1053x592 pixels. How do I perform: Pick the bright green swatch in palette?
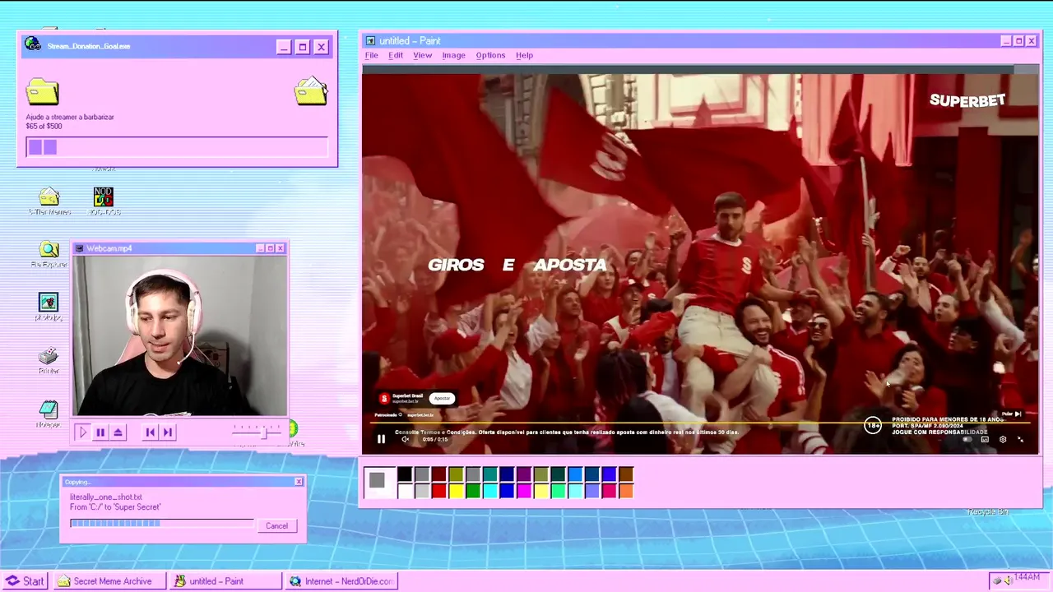click(x=473, y=491)
